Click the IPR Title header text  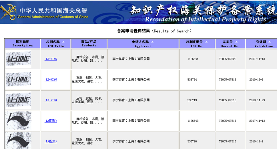[56, 46]
